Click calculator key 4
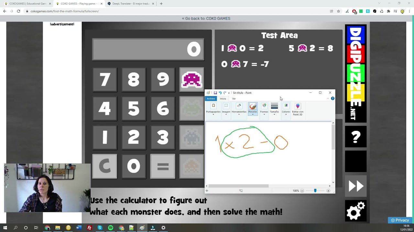Screen dimensions: 414x232 (x=105, y=109)
